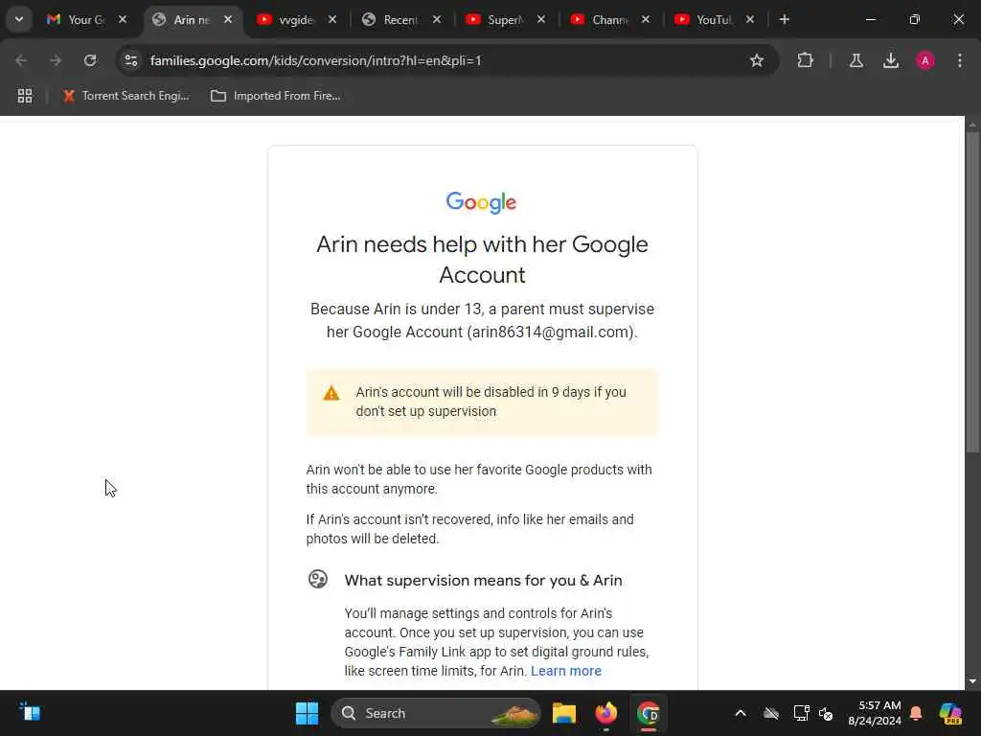Open the Windows widgets icon
Screen dimensions: 981x736
pyautogui.click(x=30, y=712)
